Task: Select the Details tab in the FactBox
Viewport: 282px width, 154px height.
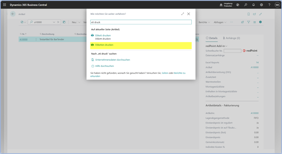Action: [x=212, y=38]
